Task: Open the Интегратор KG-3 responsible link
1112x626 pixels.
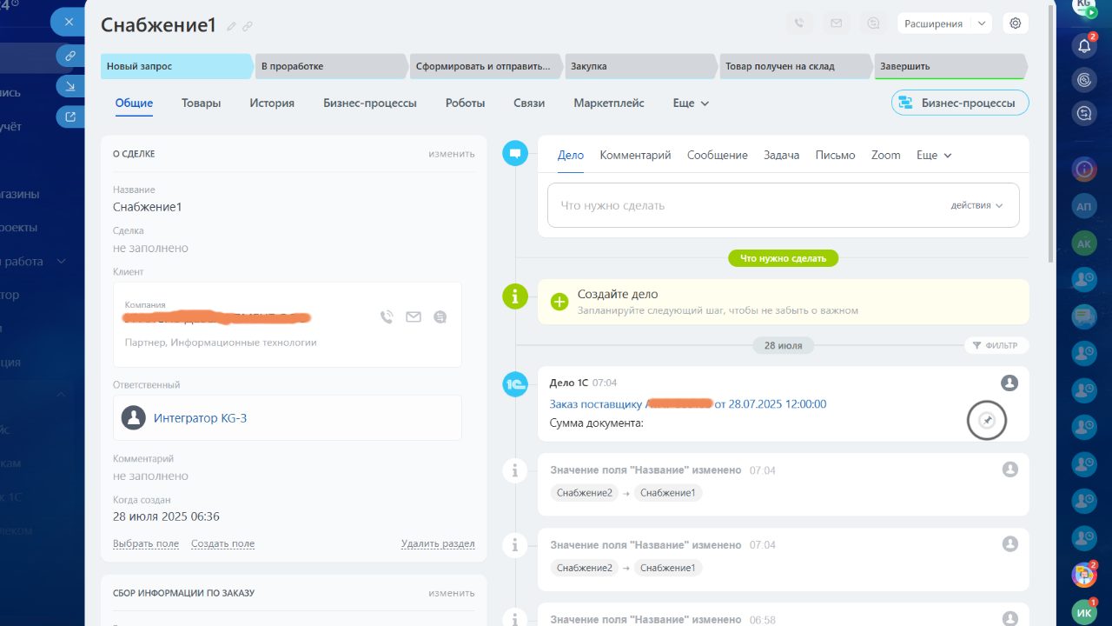Action: click(200, 418)
